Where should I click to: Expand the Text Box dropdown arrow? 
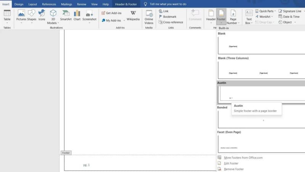(252, 23)
